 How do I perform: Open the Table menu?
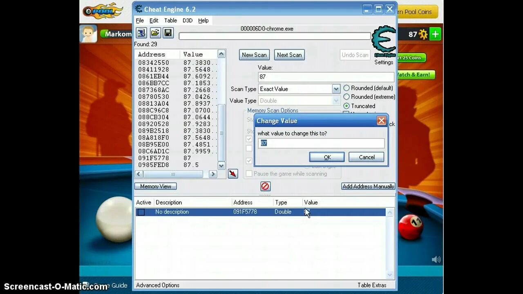click(x=170, y=20)
